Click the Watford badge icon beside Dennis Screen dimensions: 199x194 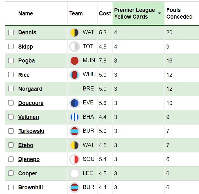click(74, 32)
